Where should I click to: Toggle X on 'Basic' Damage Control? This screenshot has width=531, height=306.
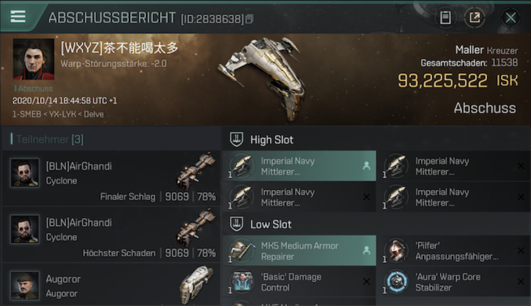point(366,282)
